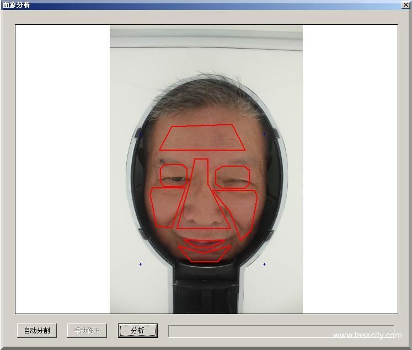Click the top-left blue cross marker
This screenshot has width=412, height=350.
click(x=140, y=134)
